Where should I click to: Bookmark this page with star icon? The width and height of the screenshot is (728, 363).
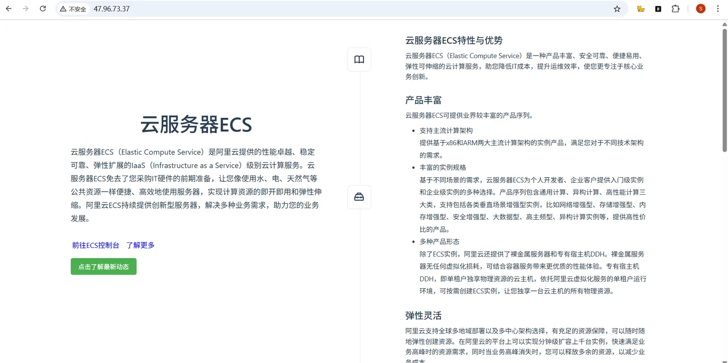coord(617,9)
